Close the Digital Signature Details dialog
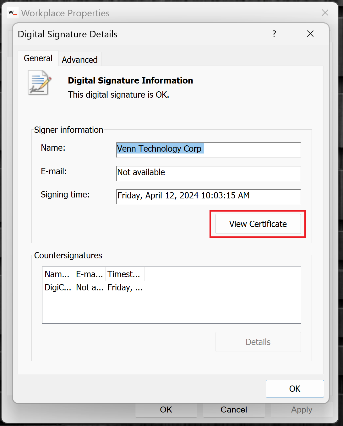This screenshot has width=343, height=426. [x=310, y=34]
